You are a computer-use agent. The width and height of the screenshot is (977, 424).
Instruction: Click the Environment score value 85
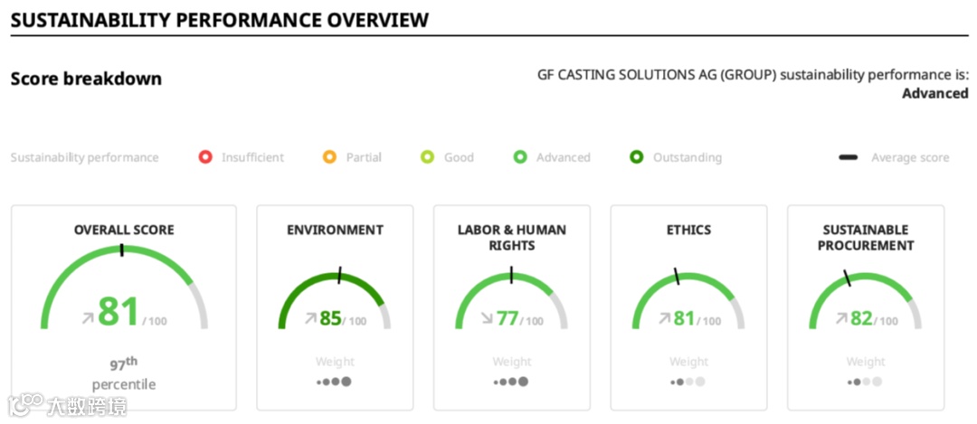(x=330, y=318)
